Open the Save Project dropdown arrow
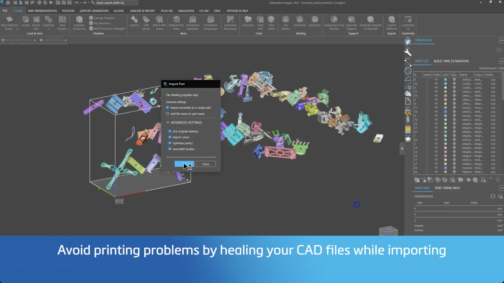This screenshot has width=504, height=283. coord(67,29)
